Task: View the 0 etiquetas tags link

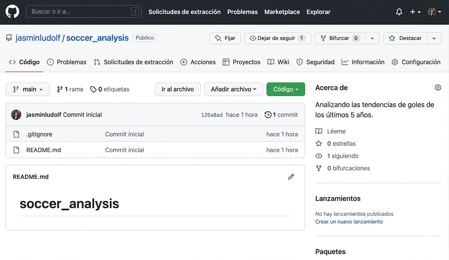Action: click(110, 89)
